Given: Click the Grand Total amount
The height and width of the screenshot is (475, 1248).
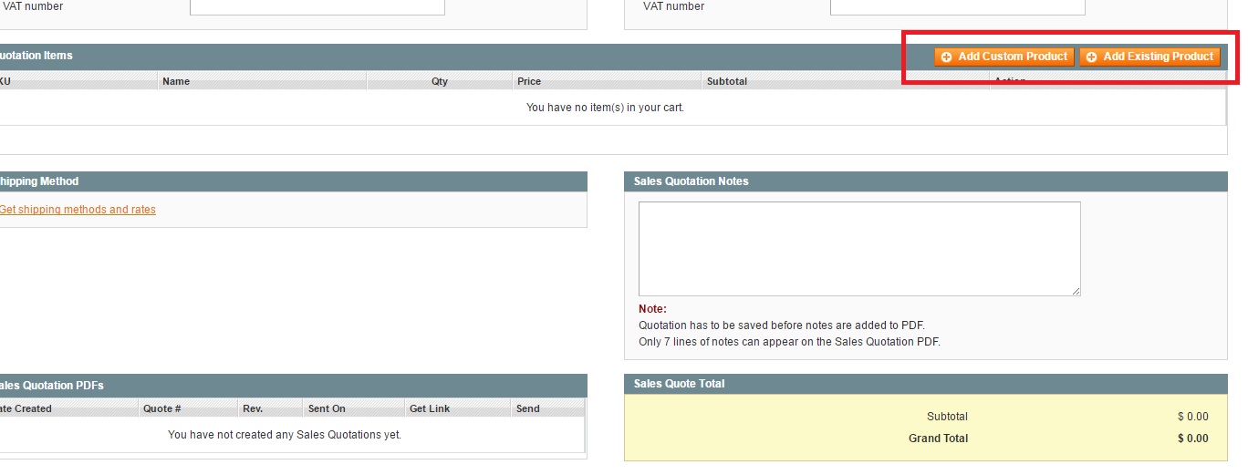Looking at the screenshot, I should (x=1192, y=439).
